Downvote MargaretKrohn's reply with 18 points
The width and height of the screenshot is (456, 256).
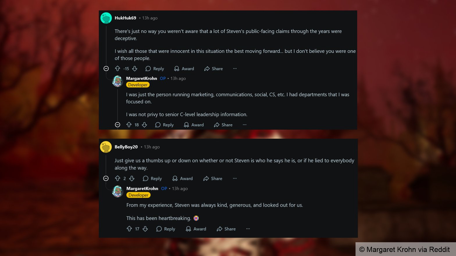(145, 125)
